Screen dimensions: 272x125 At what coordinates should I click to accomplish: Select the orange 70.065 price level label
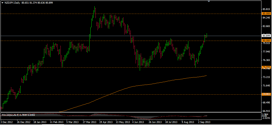pos(266,94)
